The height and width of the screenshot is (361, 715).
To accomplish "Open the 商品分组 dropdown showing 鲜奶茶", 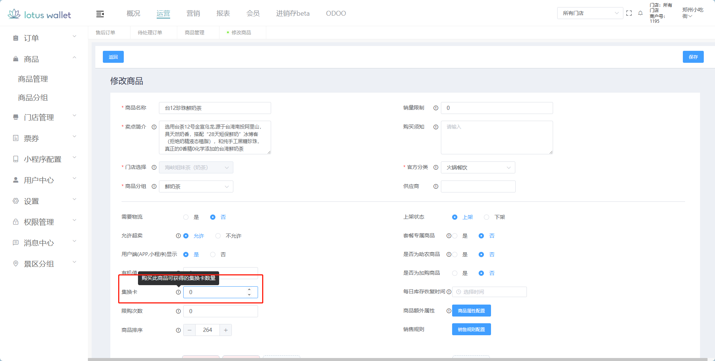I will [196, 186].
